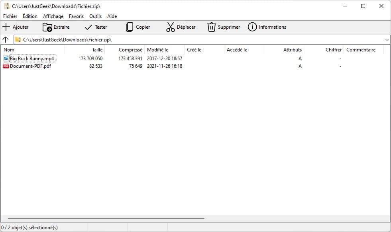This screenshot has width=391, height=232.
Task: Click the Tester checkmark icon
Action: coord(88,27)
